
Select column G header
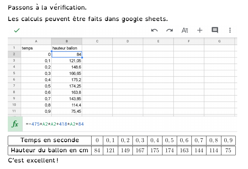pyautogui.click(x=219, y=41)
